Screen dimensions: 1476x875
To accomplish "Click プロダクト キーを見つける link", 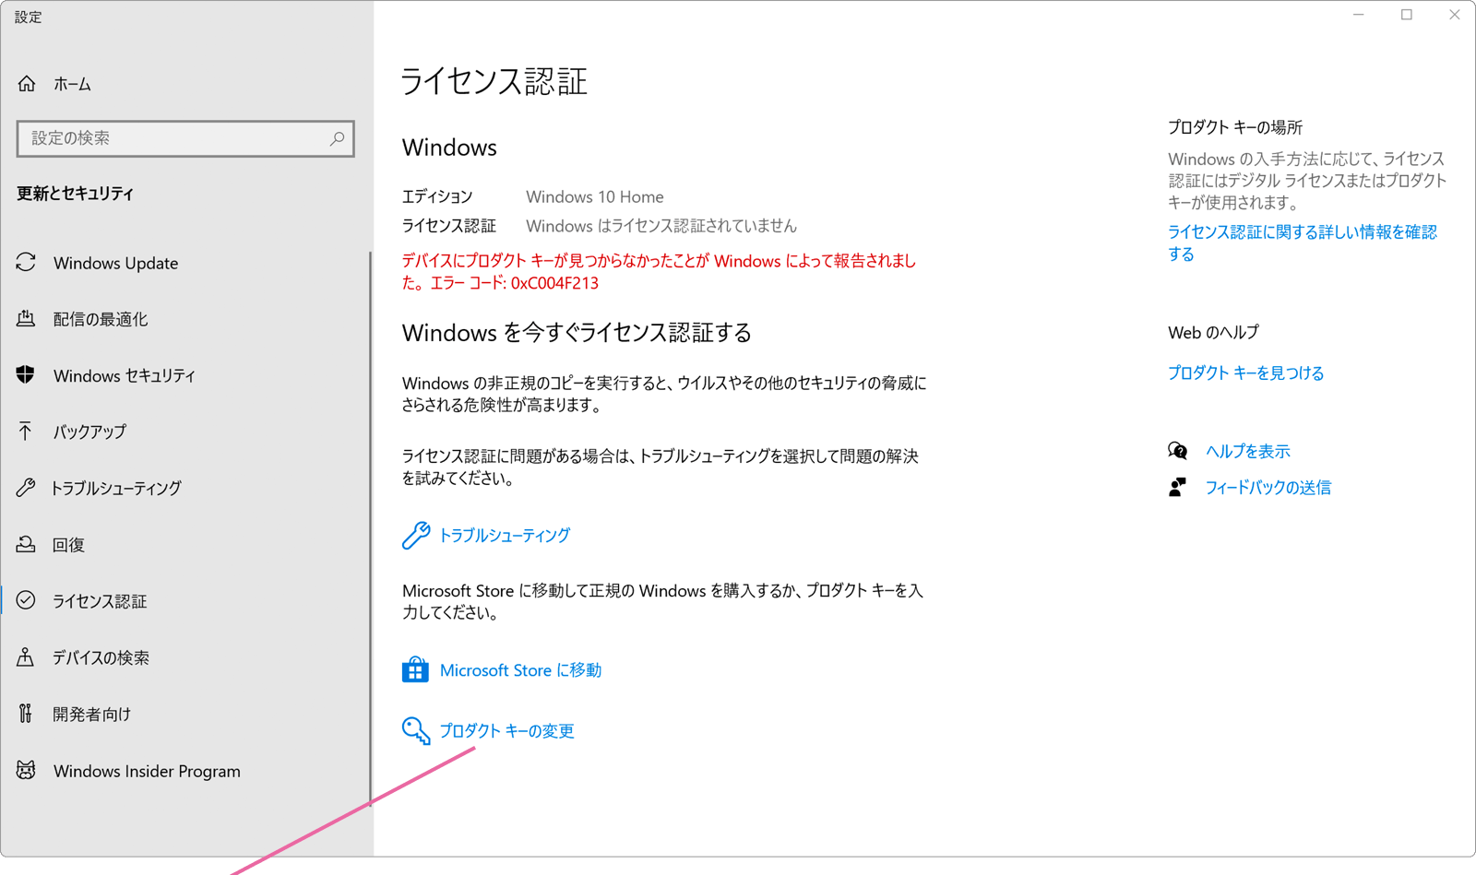I will [1245, 372].
